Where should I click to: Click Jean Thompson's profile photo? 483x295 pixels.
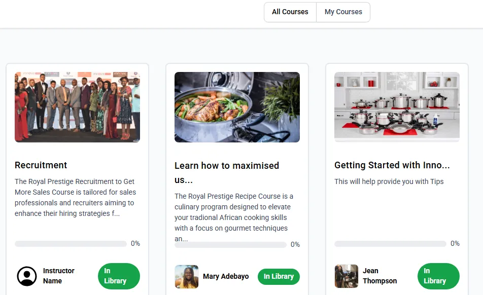point(346,276)
